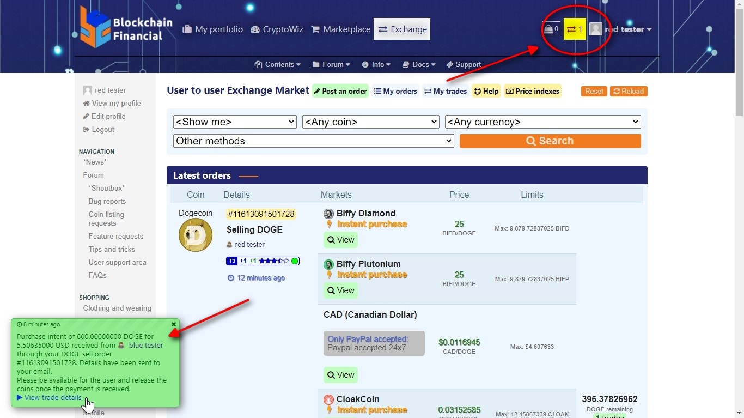744x418 pixels.
Task: Close the green notification popup
Action: (x=174, y=324)
